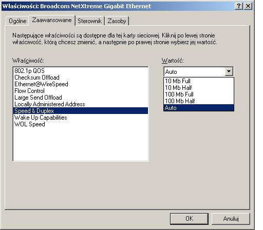Viewport: 263px width, 230px height.
Task: Click the Anuluj button
Action: 231,219
